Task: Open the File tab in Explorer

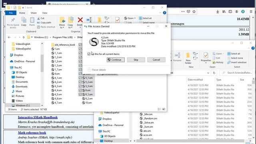Action: [11, 13]
